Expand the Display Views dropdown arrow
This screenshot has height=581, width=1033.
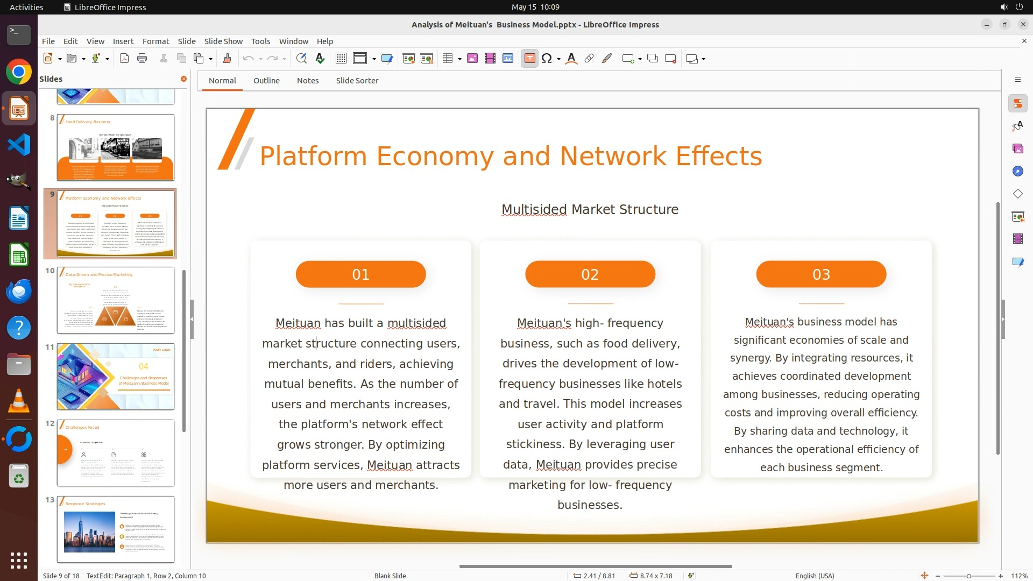[x=373, y=59]
